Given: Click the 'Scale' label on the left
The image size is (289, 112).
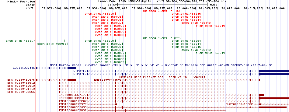Looking at the screenshot, I should pyautogui.click(x=30, y=5).
